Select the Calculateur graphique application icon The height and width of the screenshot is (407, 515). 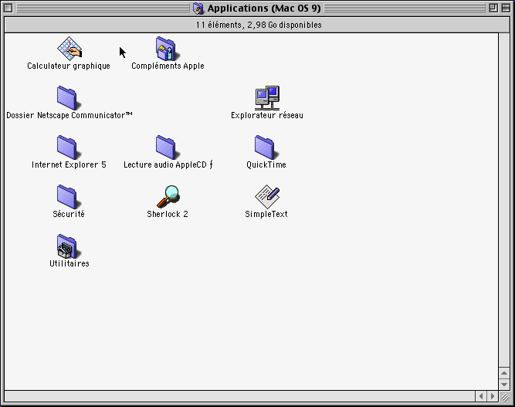(69, 49)
